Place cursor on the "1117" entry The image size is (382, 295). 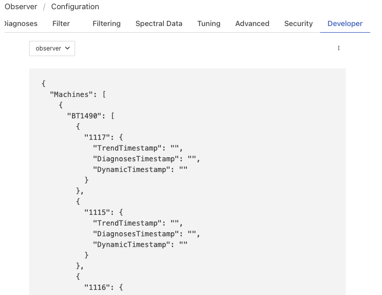(x=97, y=137)
